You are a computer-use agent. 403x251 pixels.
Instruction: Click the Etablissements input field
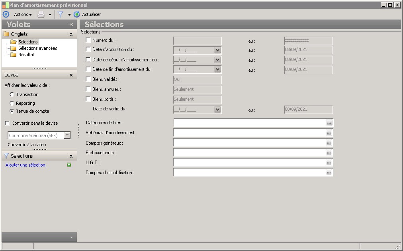[249, 153]
